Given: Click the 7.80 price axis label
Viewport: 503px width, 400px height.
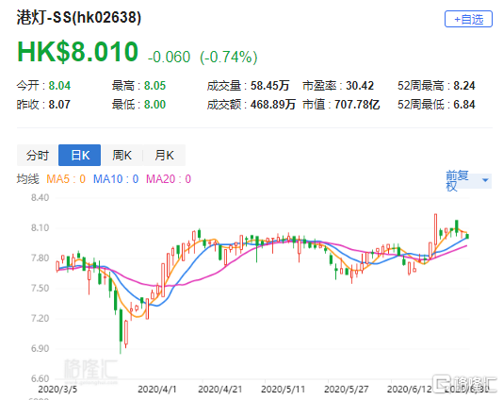Looking at the screenshot, I should (x=41, y=258).
